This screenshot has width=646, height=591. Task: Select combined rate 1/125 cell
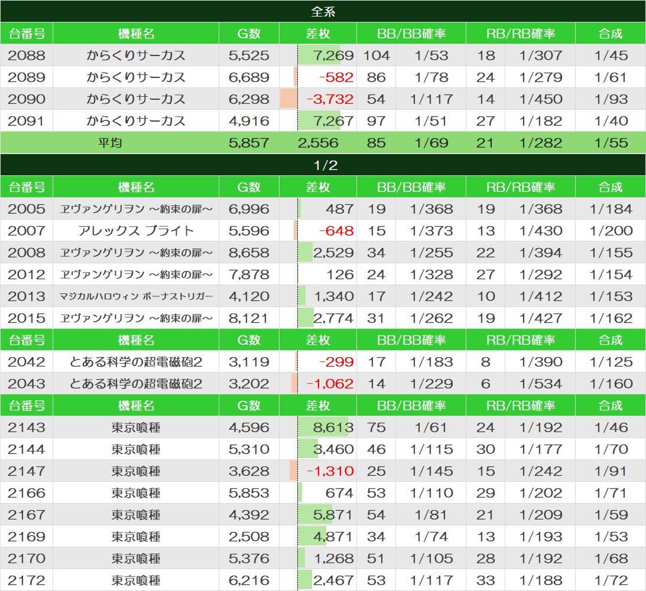pyautogui.click(x=611, y=361)
